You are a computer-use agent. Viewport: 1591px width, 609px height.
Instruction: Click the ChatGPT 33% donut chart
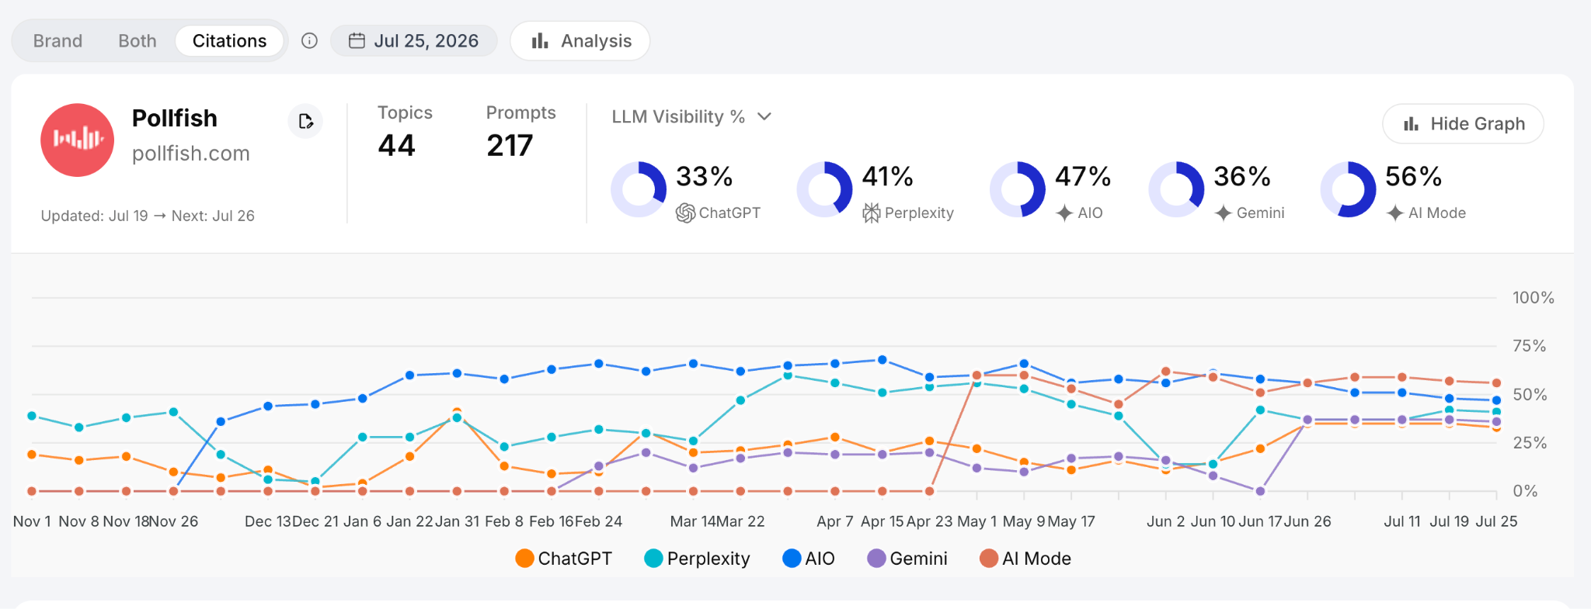click(639, 189)
